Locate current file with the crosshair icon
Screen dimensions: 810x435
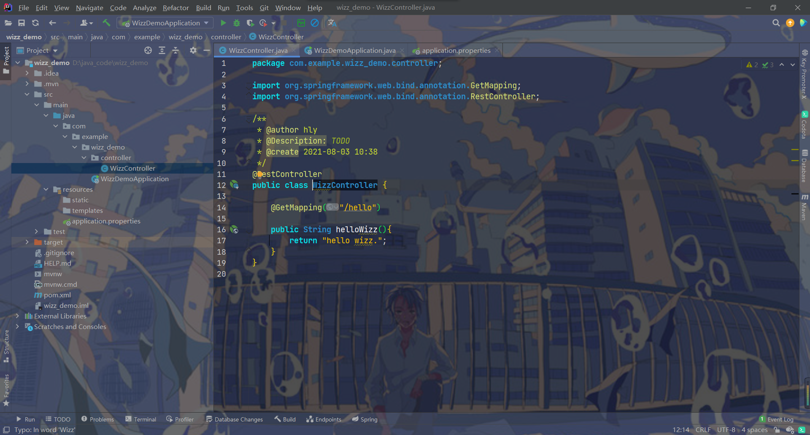tap(148, 50)
